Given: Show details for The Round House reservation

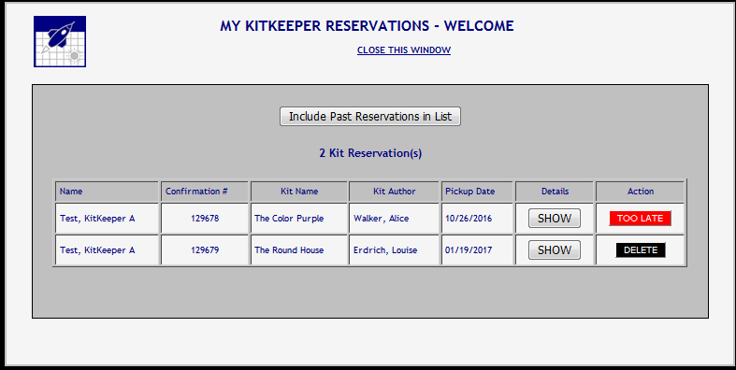Looking at the screenshot, I should tap(555, 250).
